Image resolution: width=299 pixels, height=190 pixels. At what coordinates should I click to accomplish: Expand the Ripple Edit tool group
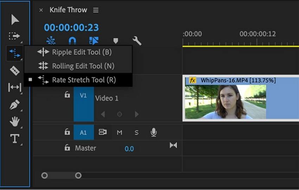click(14, 53)
